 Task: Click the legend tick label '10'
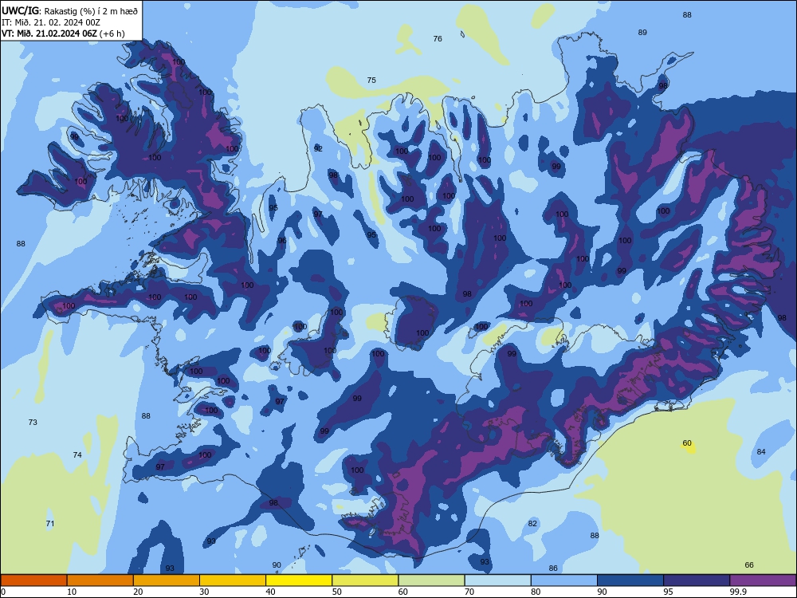pos(72,592)
